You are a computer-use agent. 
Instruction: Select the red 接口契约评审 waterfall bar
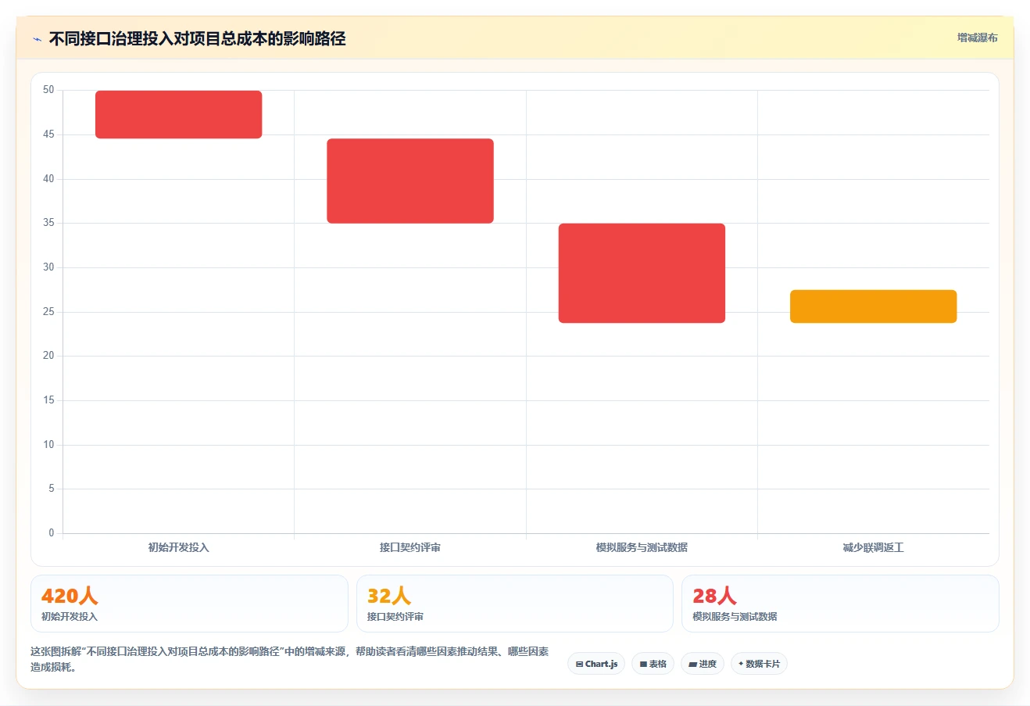[410, 181]
